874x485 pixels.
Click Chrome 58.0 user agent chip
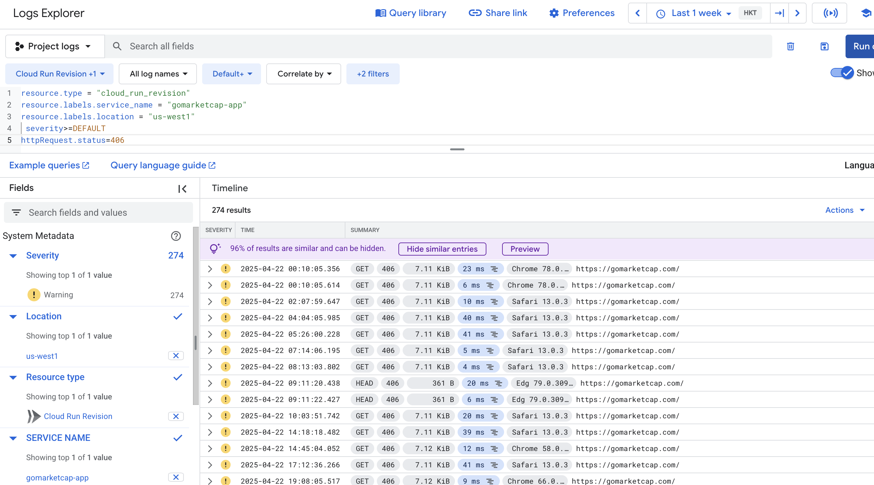pos(539,448)
